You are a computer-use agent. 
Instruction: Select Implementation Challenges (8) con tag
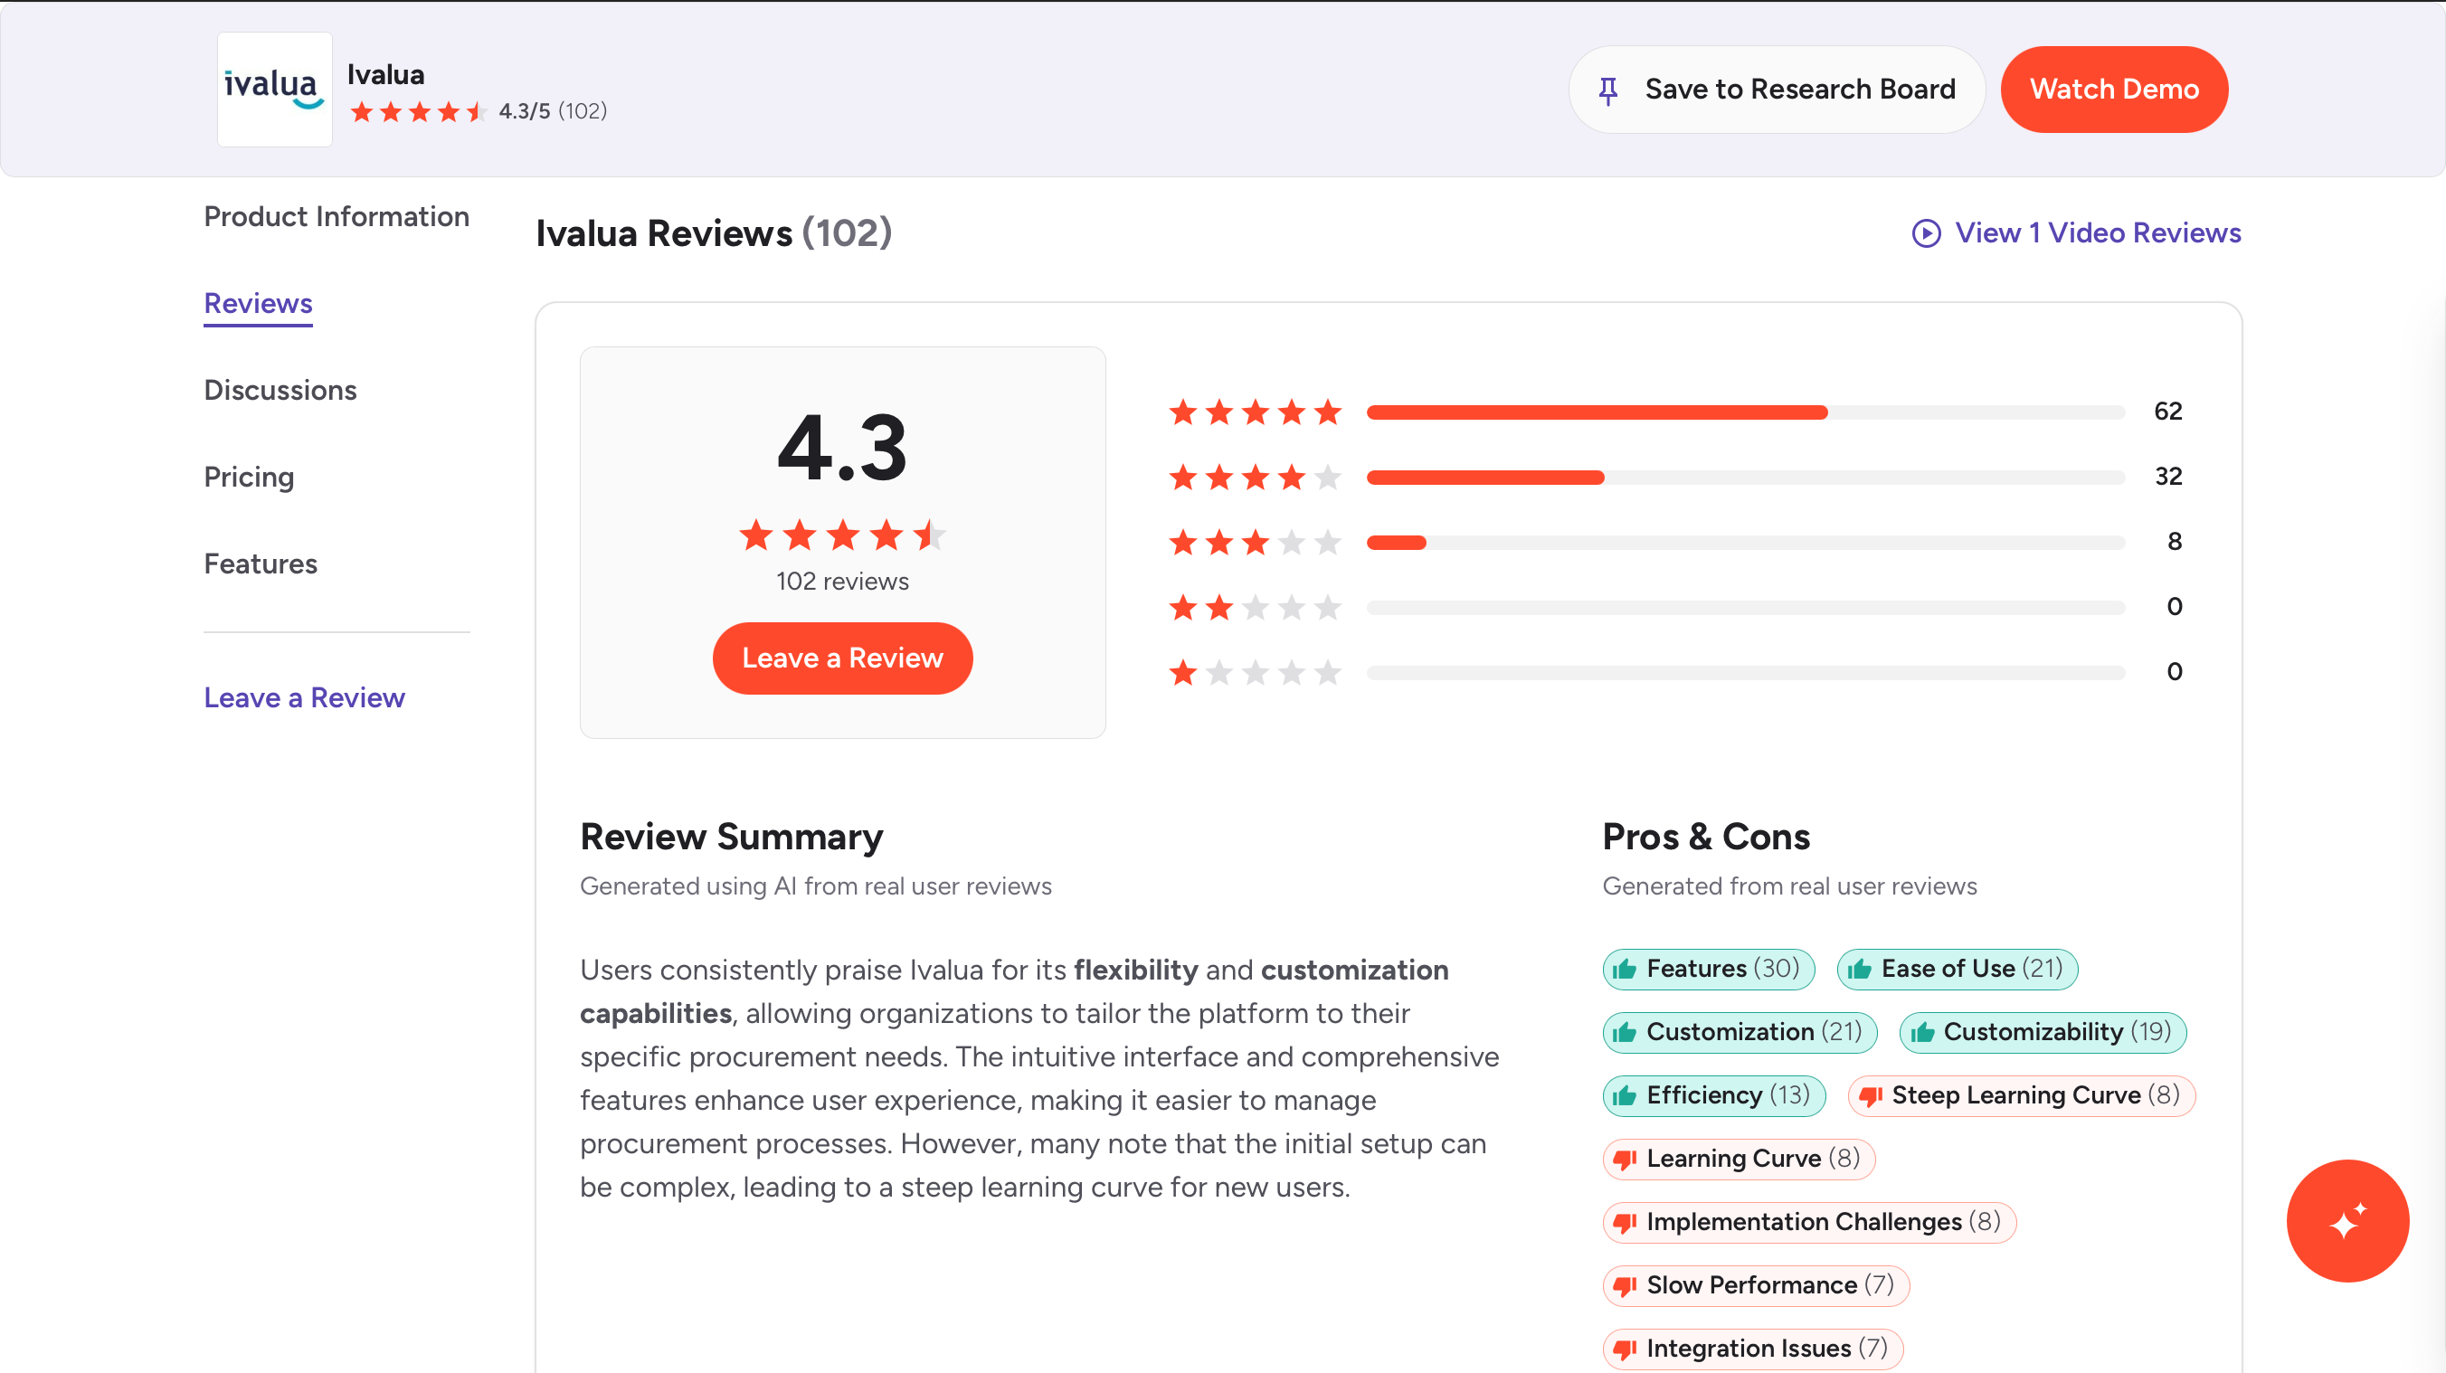[x=1809, y=1222]
